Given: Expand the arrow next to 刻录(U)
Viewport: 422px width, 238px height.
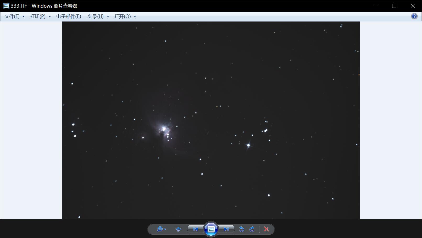Looking at the screenshot, I should [108, 16].
